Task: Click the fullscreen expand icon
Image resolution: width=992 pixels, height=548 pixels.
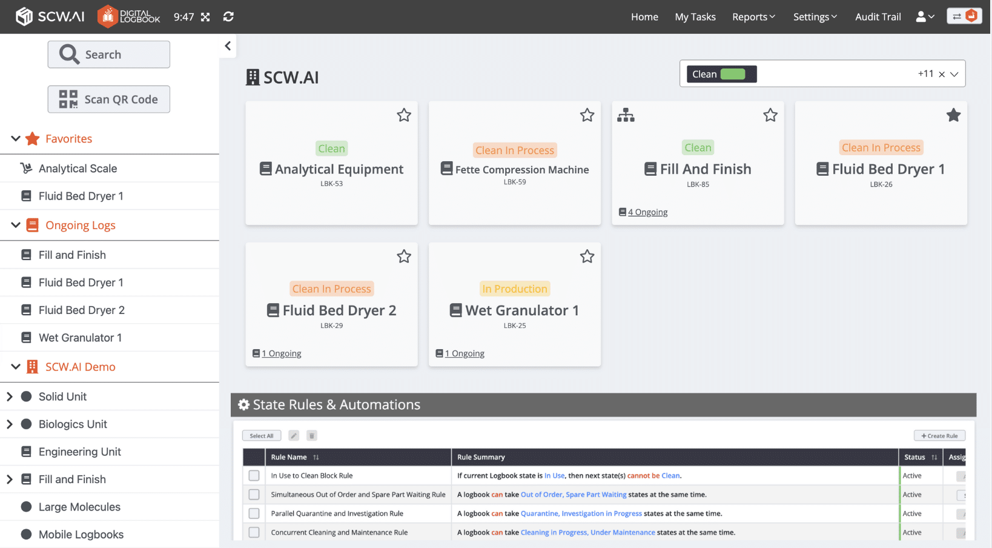Action: click(205, 17)
